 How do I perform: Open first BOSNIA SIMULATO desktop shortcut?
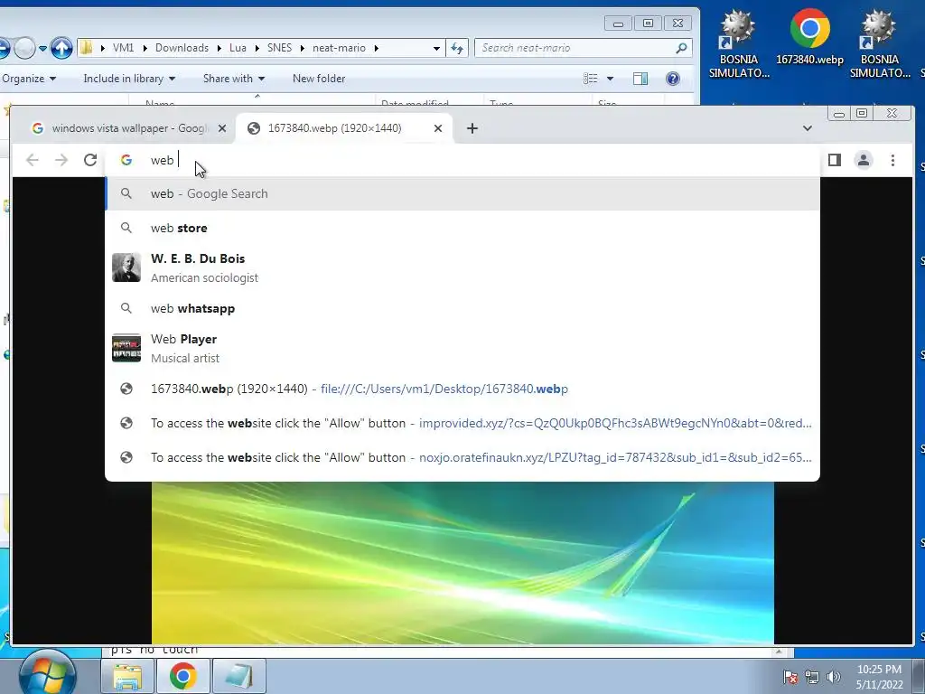pos(739,44)
